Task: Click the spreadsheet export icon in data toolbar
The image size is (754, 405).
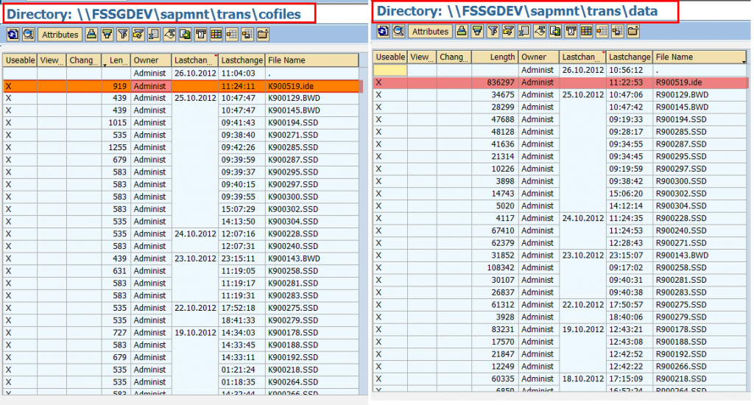Action: [524, 31]
